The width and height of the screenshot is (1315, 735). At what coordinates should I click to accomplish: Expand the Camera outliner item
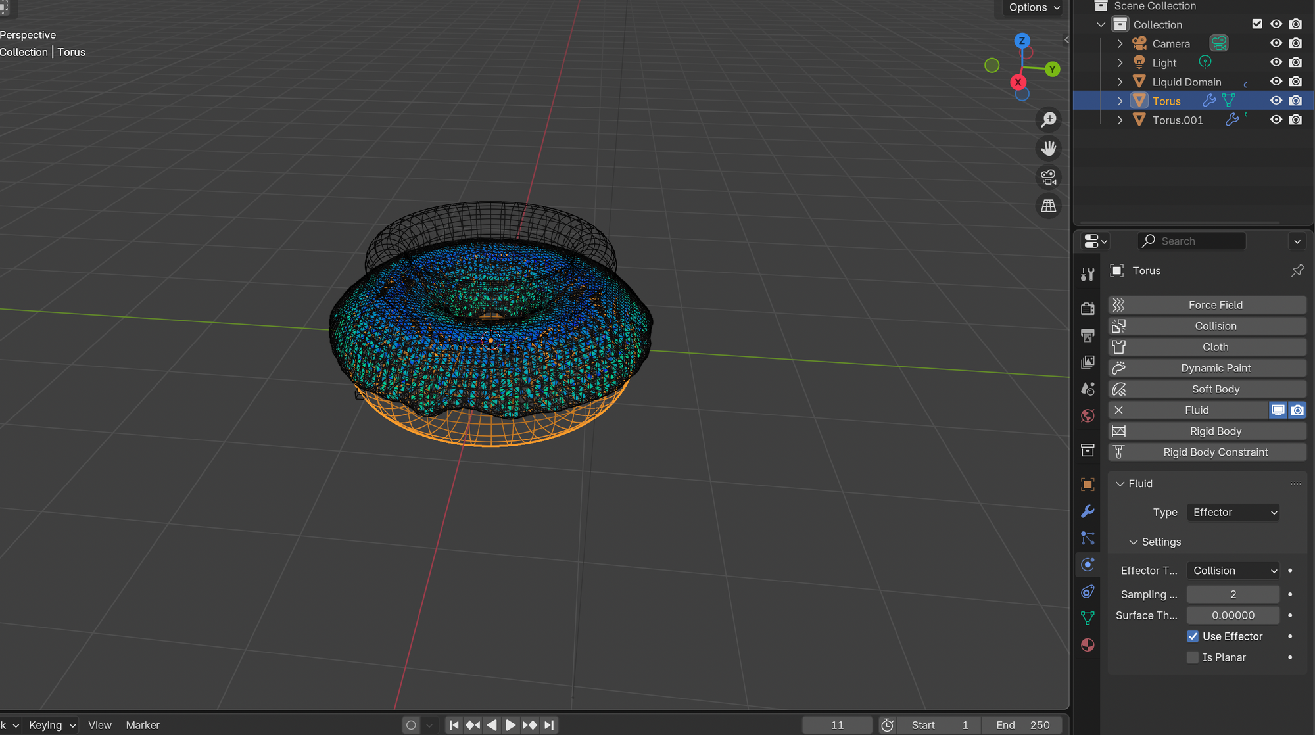[x=1120, y=44]
